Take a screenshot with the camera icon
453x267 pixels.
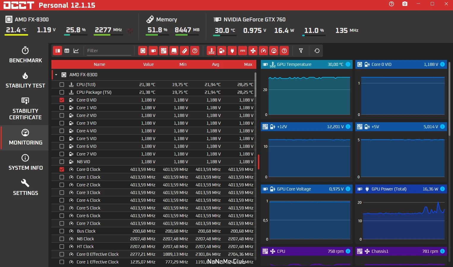coord(405,4)
